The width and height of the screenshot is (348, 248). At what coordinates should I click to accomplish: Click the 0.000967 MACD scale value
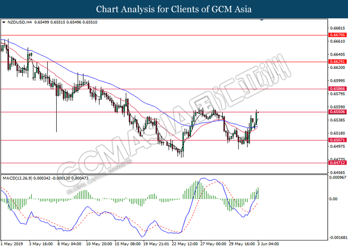coord(337,177)
